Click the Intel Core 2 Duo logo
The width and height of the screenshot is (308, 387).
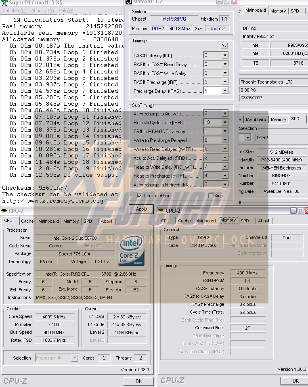pyautogui.click(x=131, y=251)
